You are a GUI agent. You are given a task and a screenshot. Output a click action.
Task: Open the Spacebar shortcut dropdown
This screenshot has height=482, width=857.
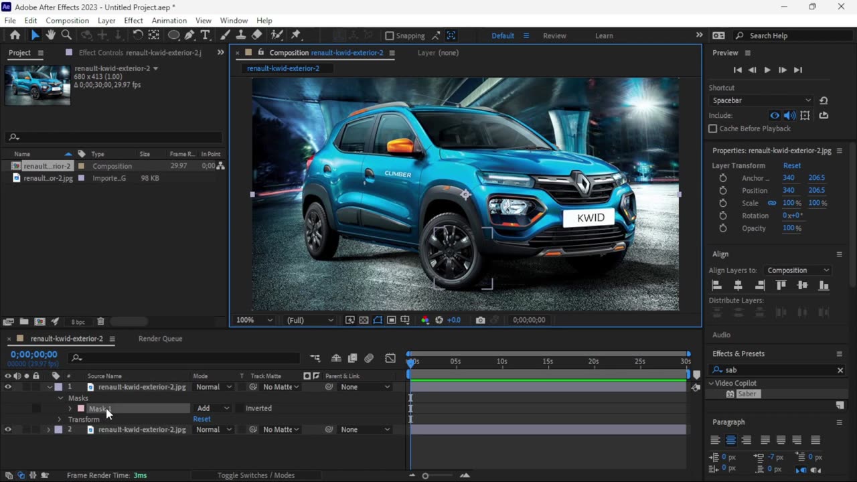coord(762,100)
